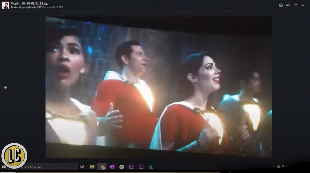
Task: Open image in new window icon
Action: (295, 5)
